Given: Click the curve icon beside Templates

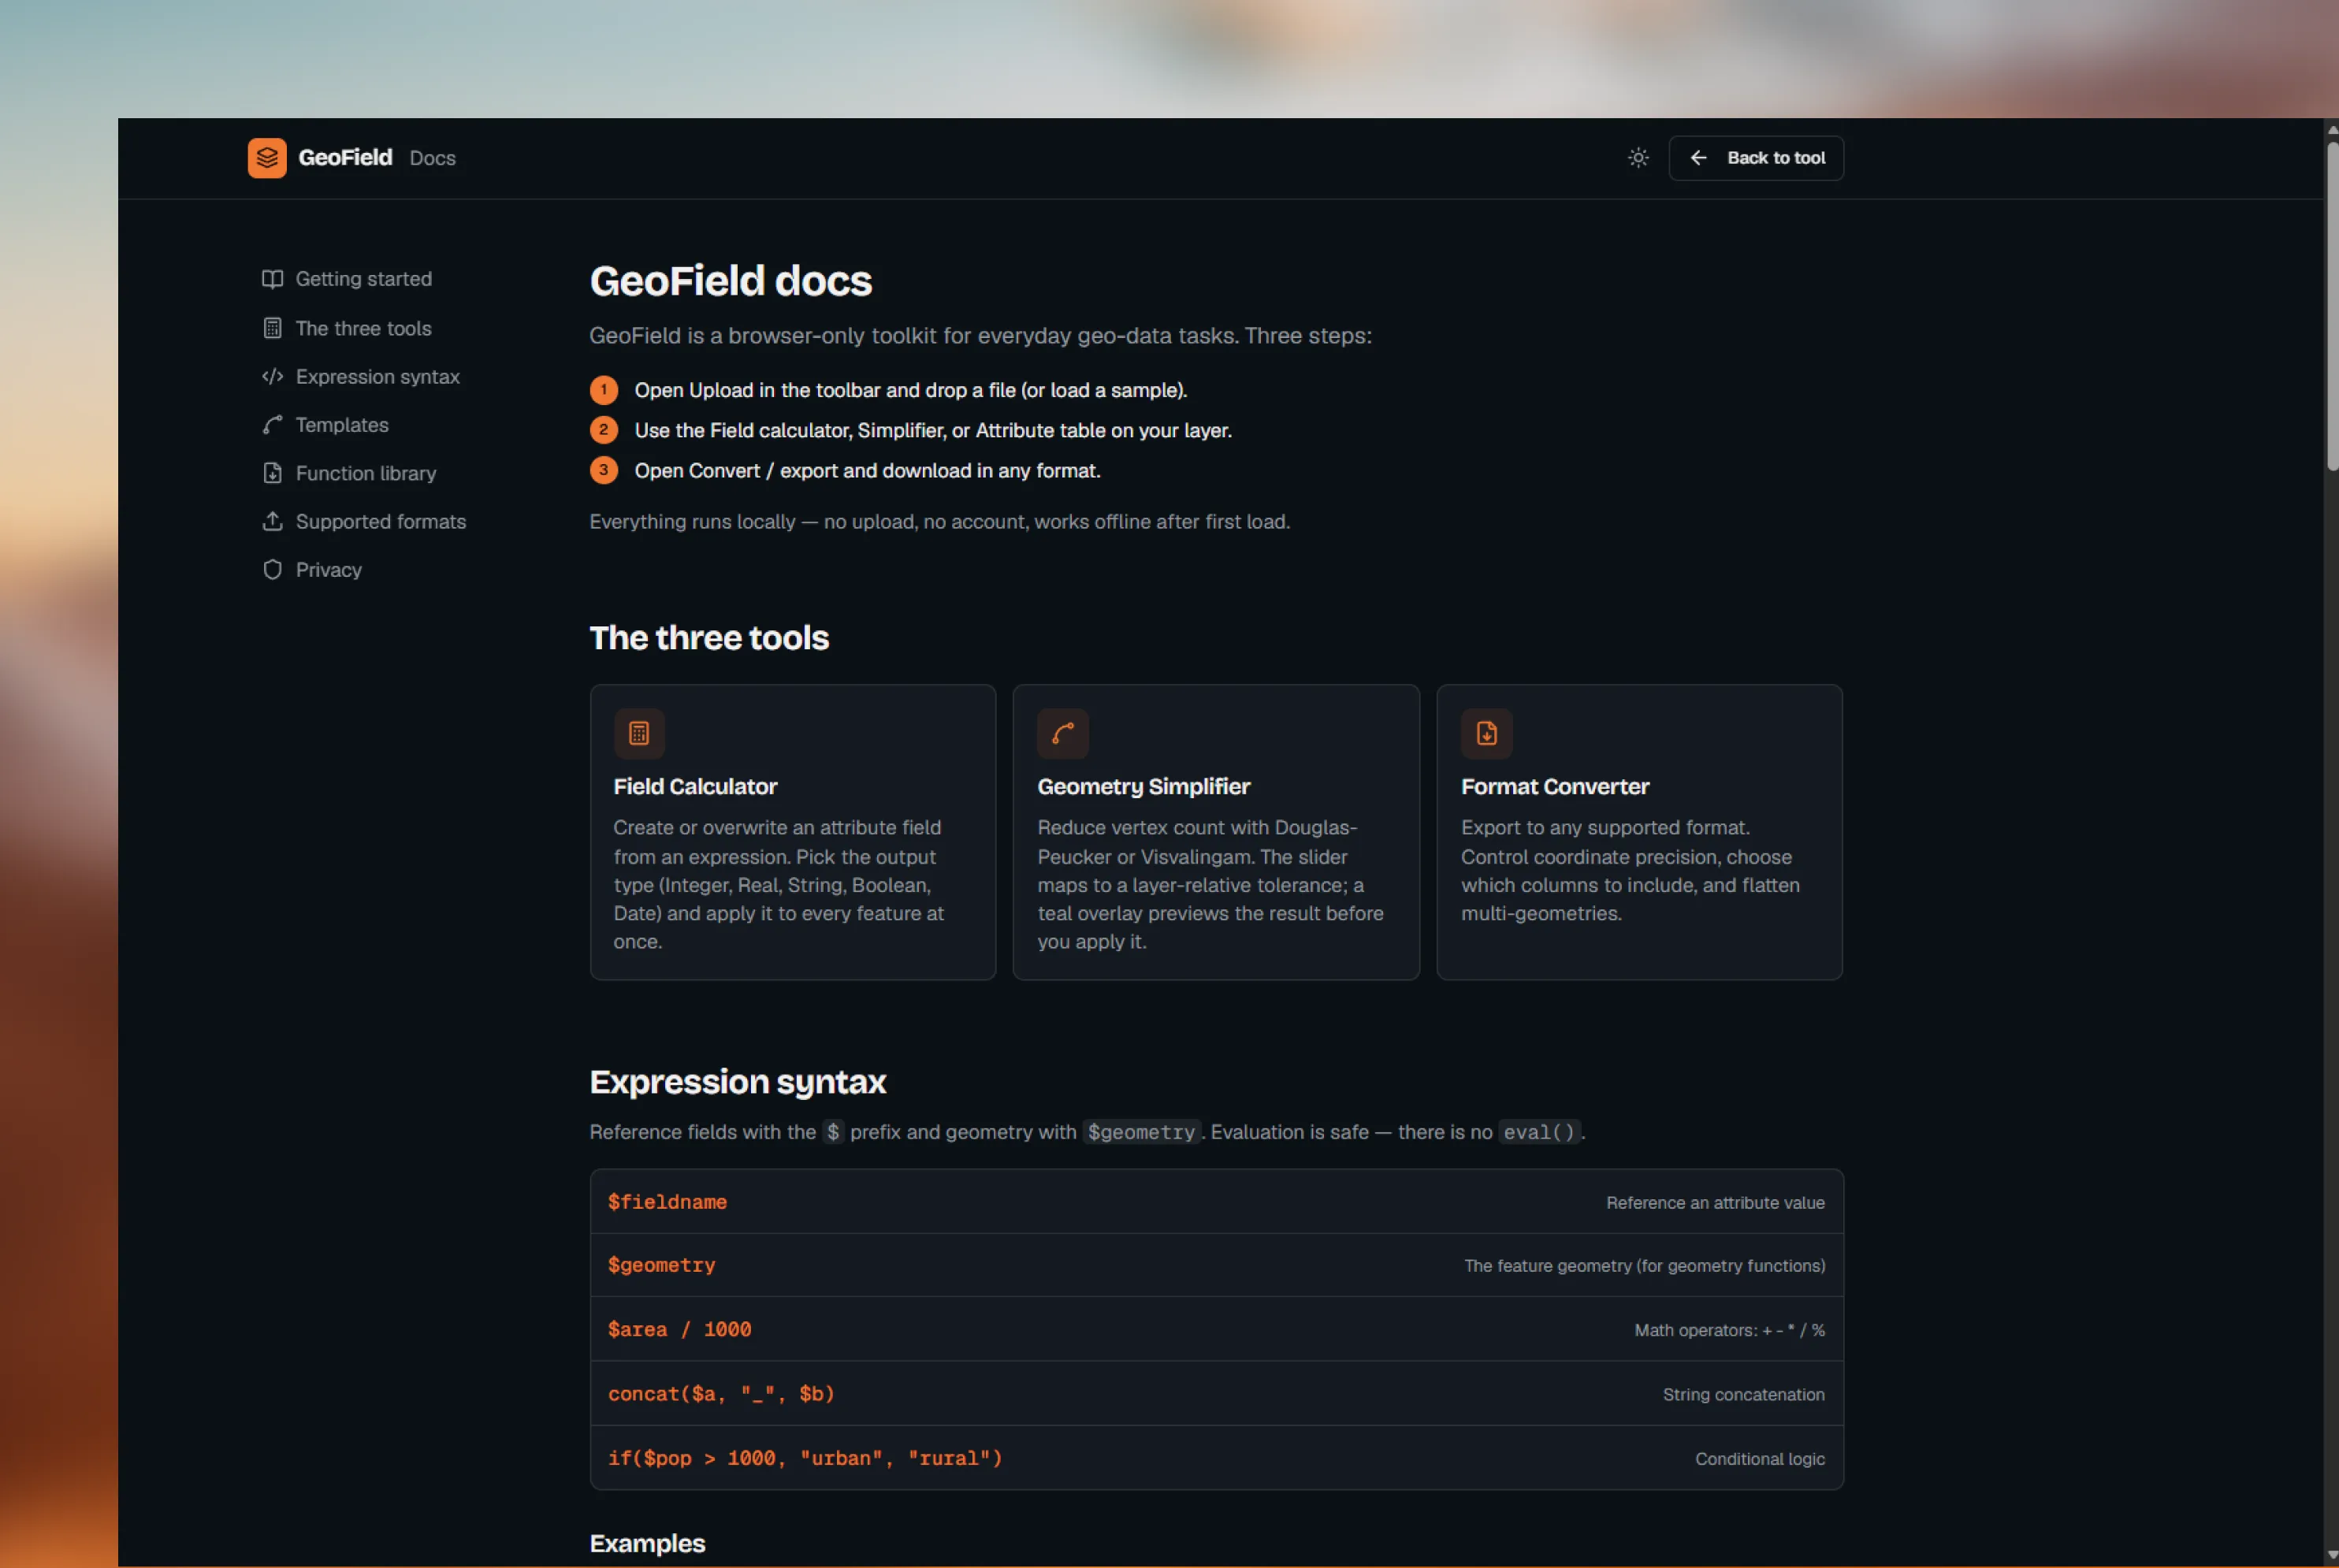Looking at the screenshot, I should 272,425.
